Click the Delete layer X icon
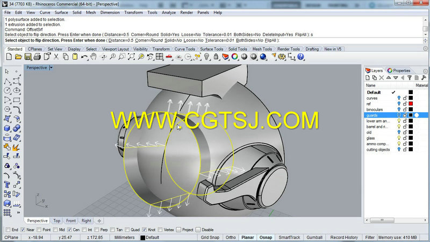The width and height of the screenshot is (430, 242). pyautogui.click(x=382, y=78)
